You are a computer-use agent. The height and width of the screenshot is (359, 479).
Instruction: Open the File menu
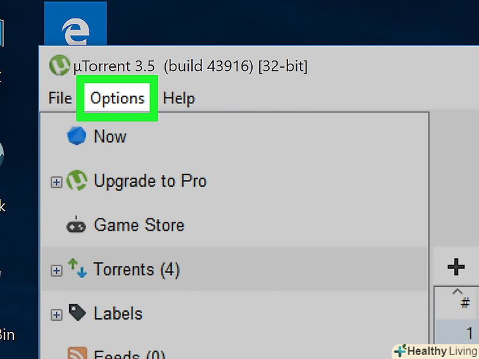click(x=60, y=99)
